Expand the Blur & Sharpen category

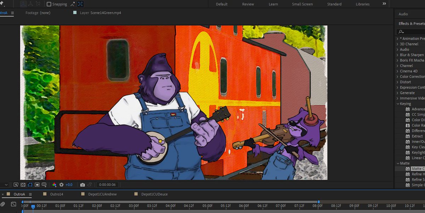point(397,55)
